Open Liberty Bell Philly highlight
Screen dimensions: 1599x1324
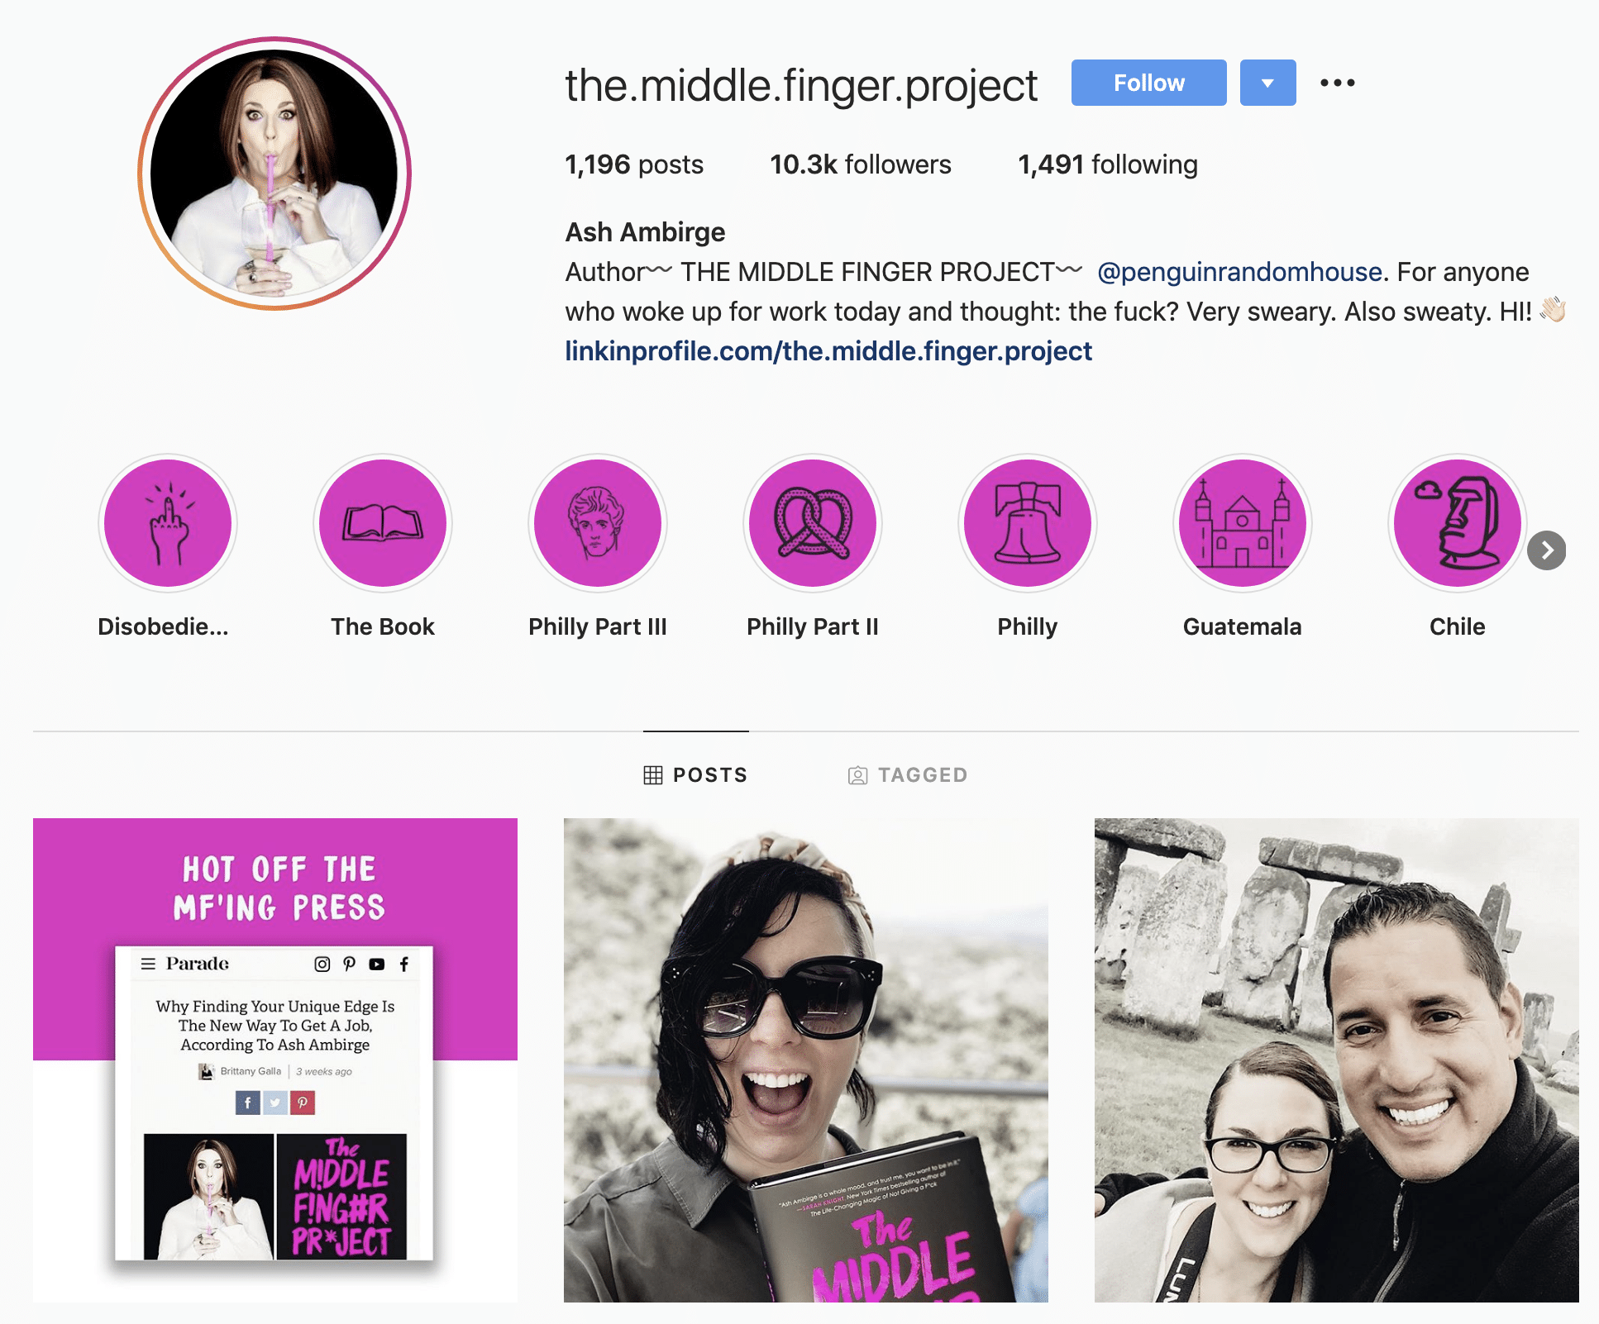tap(1028, 523)
